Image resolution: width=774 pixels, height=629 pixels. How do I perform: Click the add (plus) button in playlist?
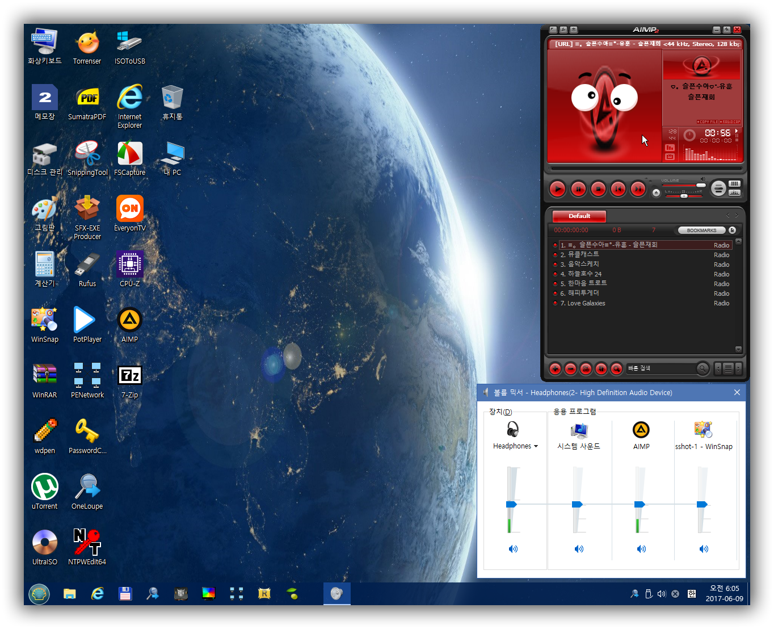[x=555, y=369]
